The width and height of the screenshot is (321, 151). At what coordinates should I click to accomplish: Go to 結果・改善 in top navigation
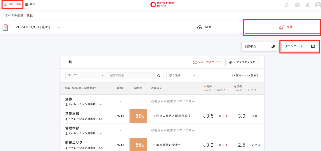12,4
